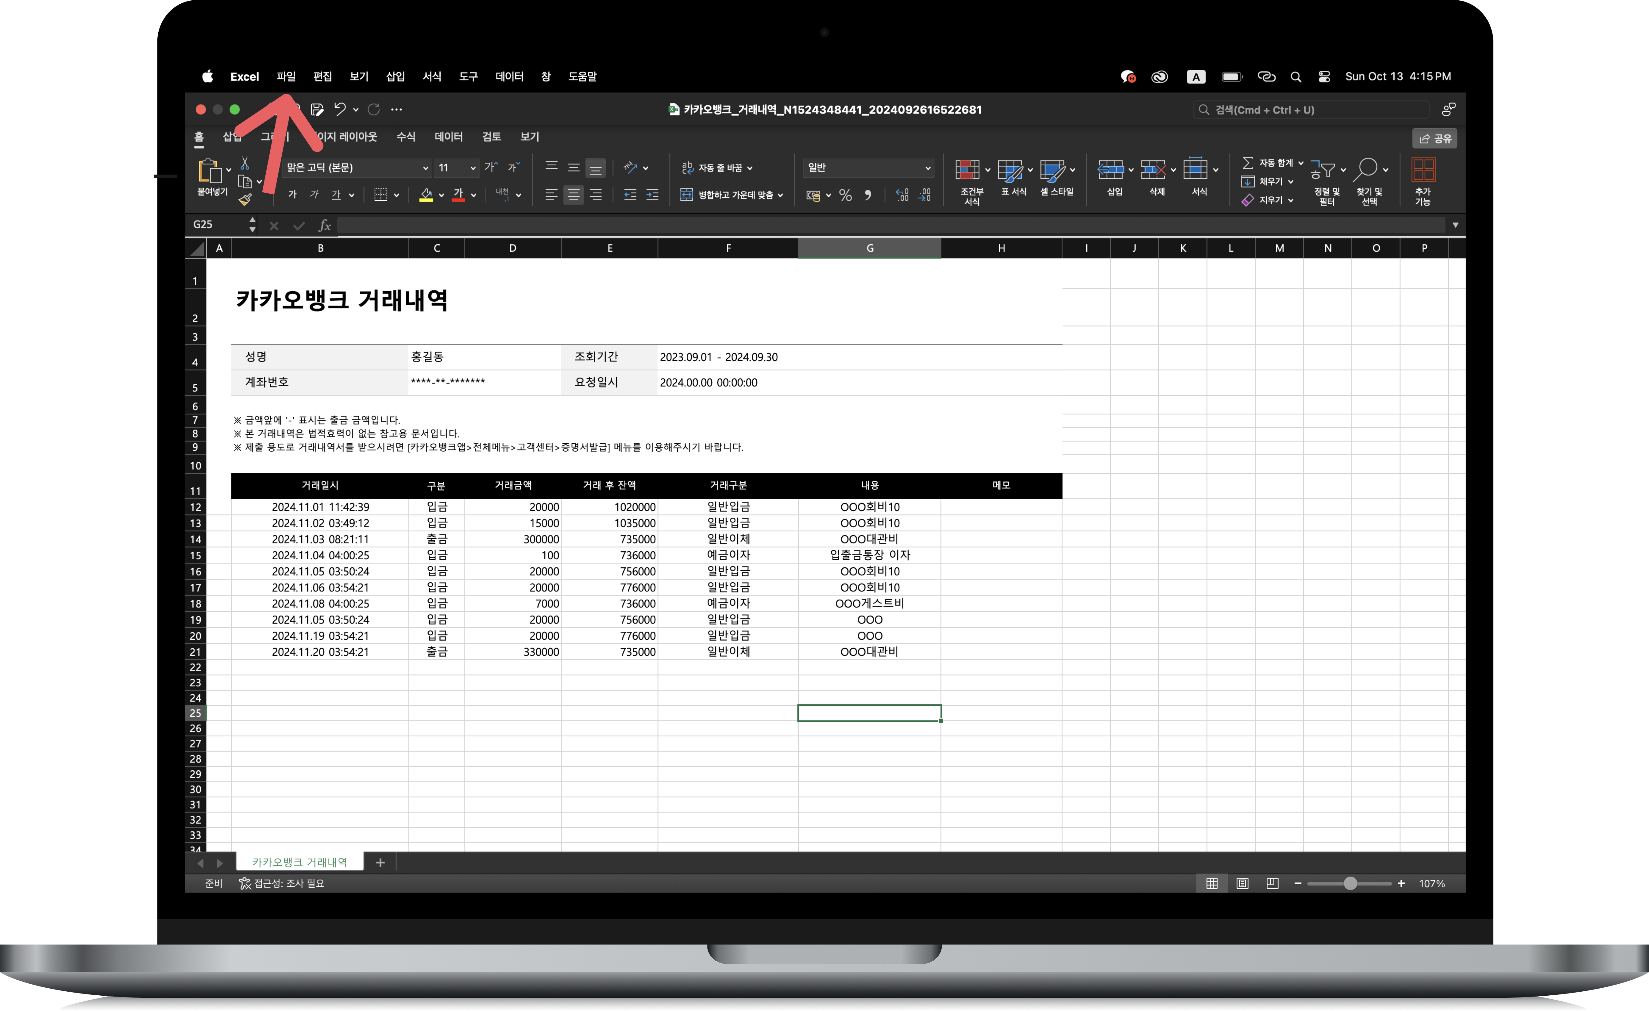Expand the 채우기 dropdown arrow
Image resolution: width=1649 pixels, height=1011 pixels.
1291,181
